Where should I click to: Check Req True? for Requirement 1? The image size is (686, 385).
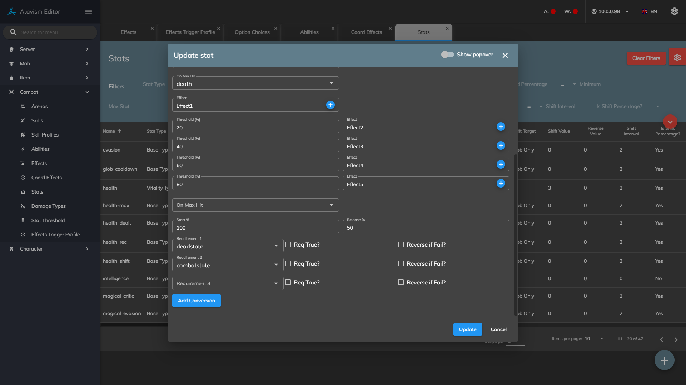pyautogui.click(x=288, y=245)
